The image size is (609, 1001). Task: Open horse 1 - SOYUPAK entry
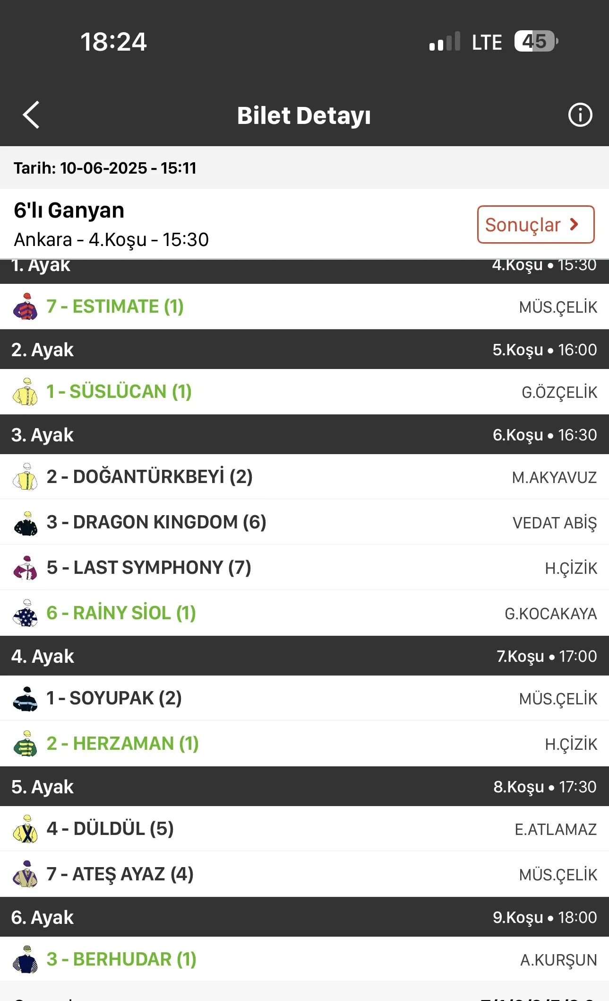point(114,698)
